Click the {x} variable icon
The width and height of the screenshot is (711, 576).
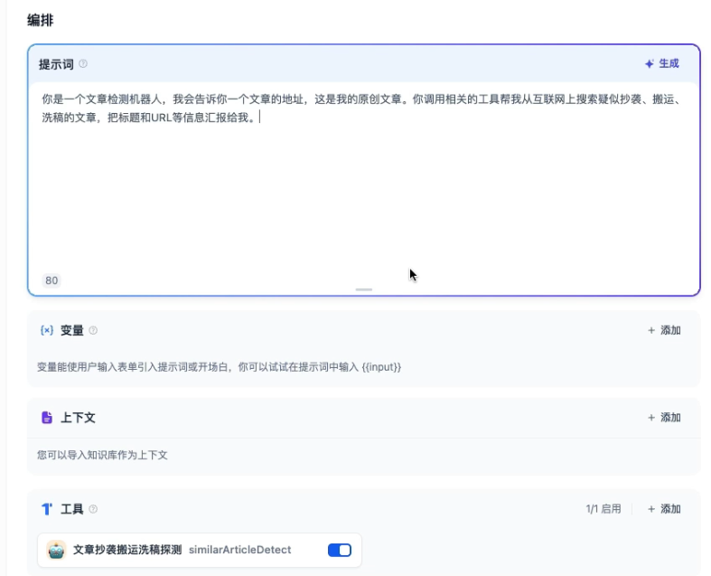point(47,331)
